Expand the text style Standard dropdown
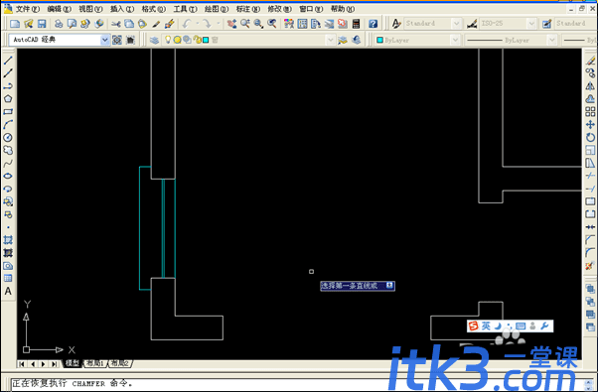This screenshot has width=598, height=392. [456, 24]
